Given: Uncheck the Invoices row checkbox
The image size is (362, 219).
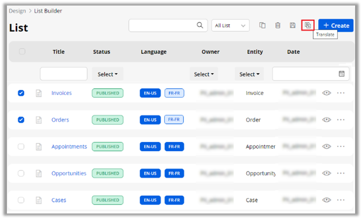Looking at the screenshot, I should [21, 93].
